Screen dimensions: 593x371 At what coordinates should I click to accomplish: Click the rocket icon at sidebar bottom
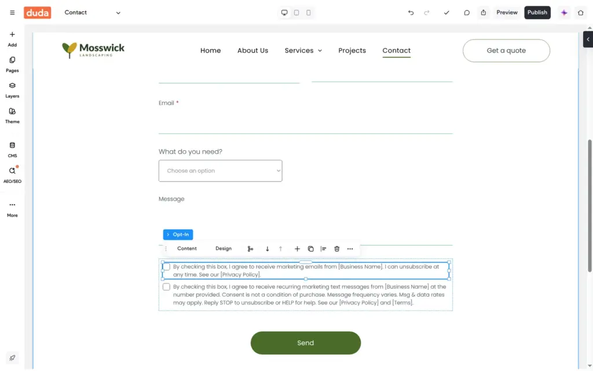[x=12, y=358]
